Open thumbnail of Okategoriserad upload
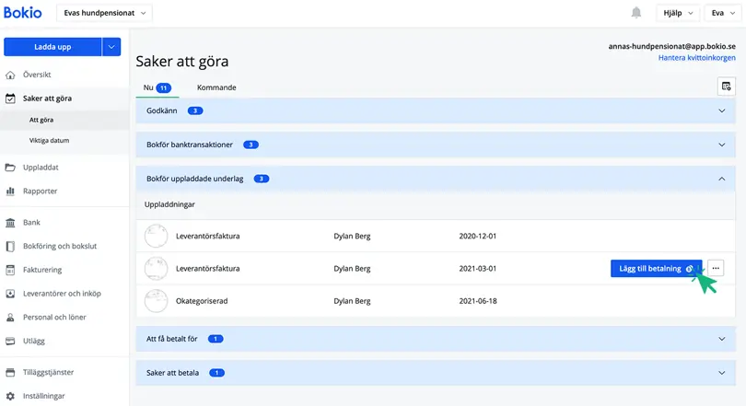746x406 pixels. coord(156,301)
